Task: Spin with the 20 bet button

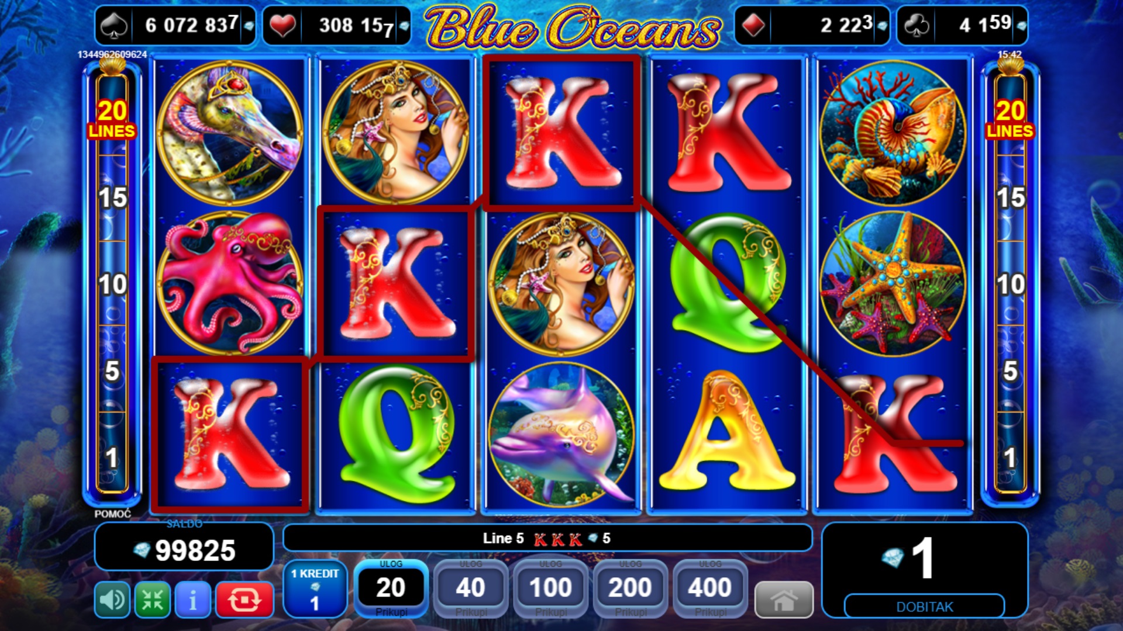Action: click(x=391, y=589)
